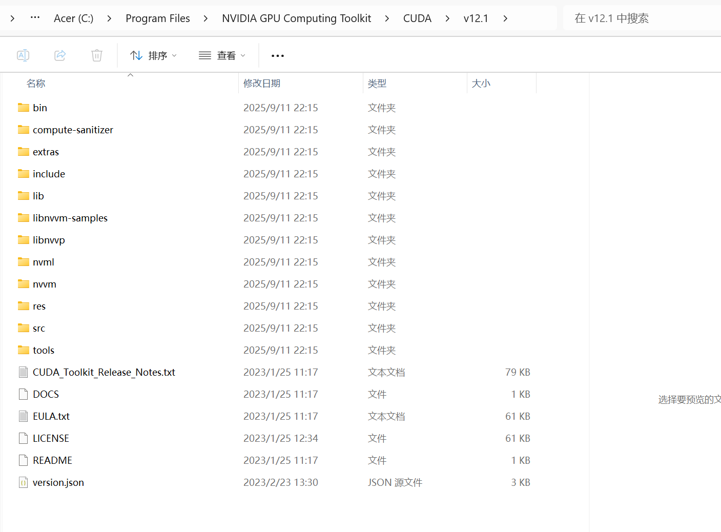Expand the chevron after v12.1
Viewport: 721px width, 532px height.
[505, 18]
